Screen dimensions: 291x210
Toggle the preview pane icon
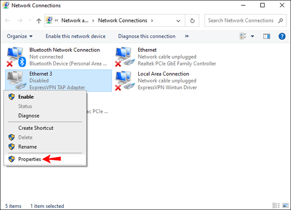pos(266,36)
